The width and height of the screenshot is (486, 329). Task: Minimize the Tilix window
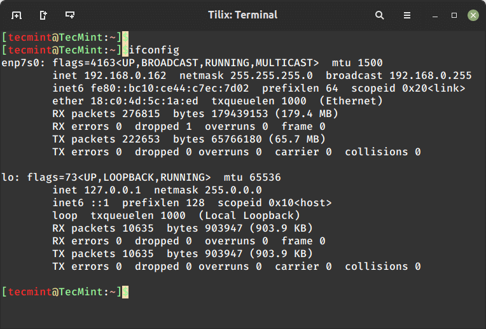click(x=435, y=17)
